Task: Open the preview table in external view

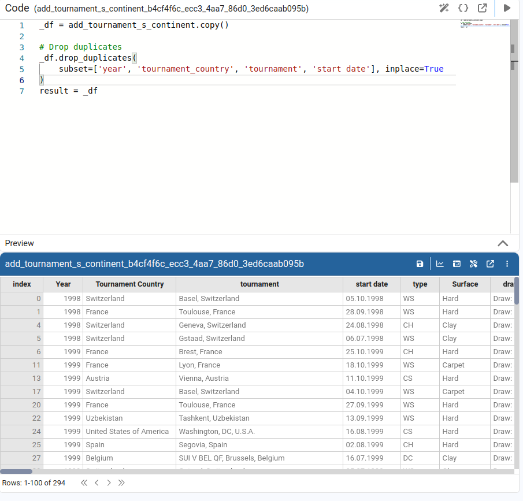Action: tap(490, 264)
